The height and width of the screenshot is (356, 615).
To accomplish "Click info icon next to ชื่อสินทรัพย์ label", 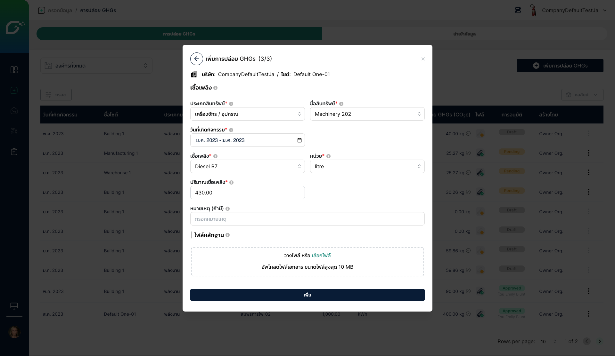I will pos(341,104).
